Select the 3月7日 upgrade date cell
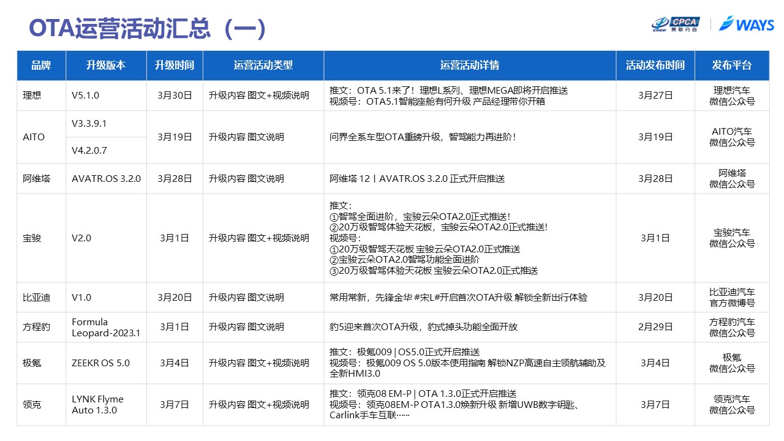The height and width of the screenshot is (441, 784). (175, 405)
